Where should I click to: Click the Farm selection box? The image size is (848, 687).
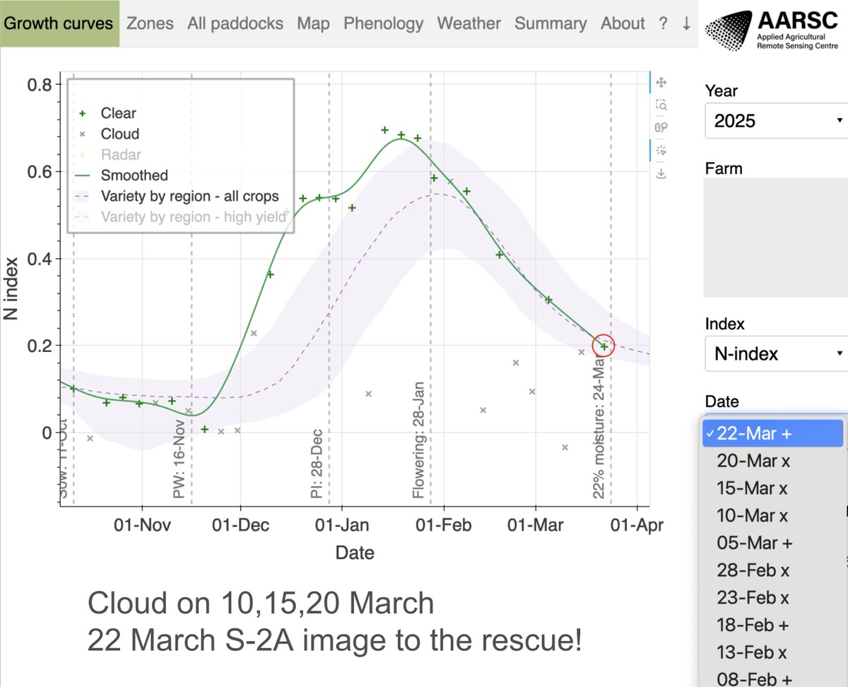[x=776, y=237]
